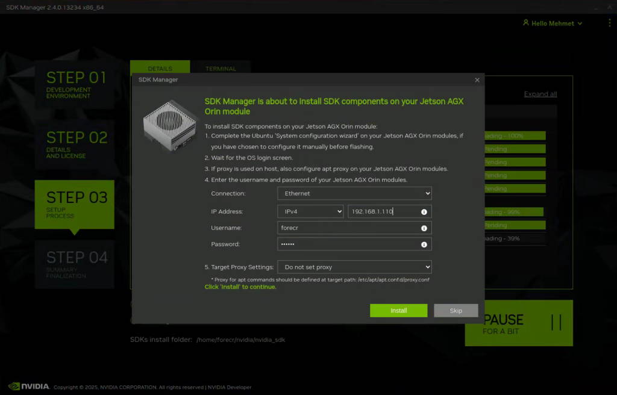Click the Expand all link

[540, 94]
